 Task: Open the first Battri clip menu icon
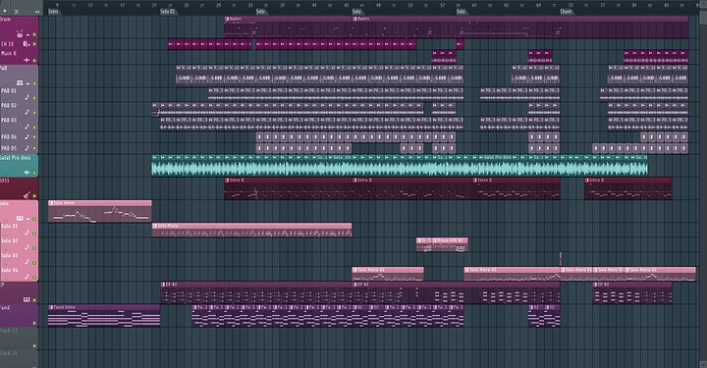tap(227, 19)
